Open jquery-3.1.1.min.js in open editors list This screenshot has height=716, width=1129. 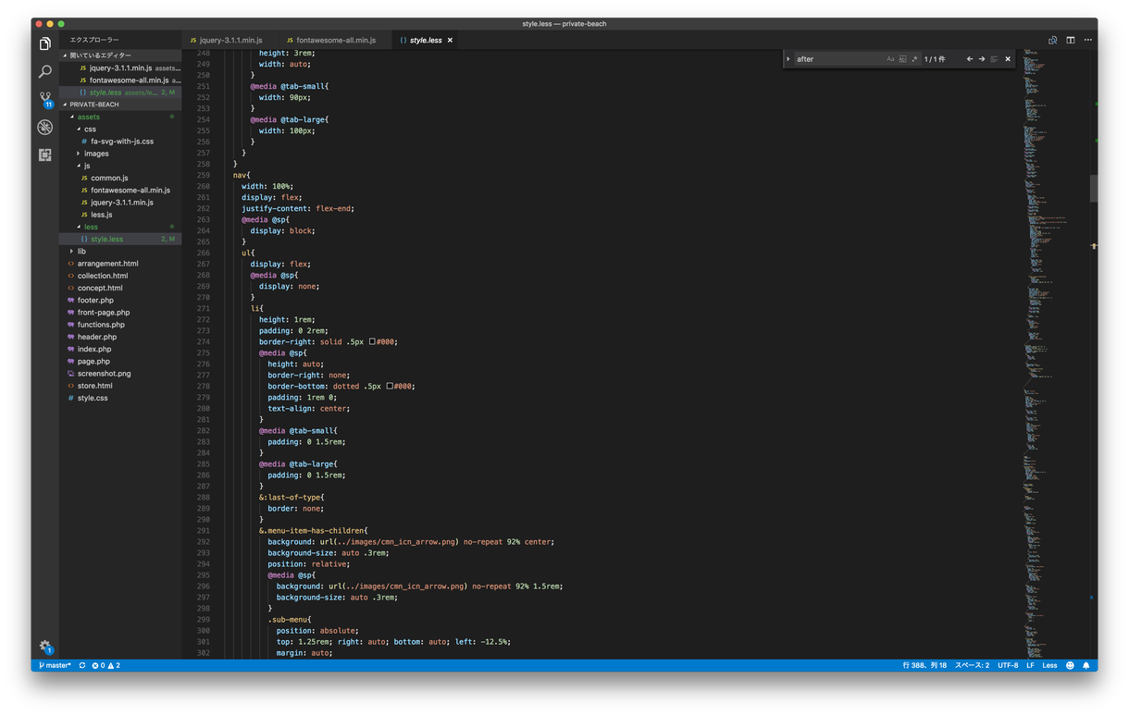pyautogui.click(x=120, y=68)
